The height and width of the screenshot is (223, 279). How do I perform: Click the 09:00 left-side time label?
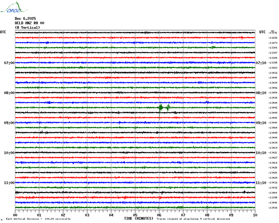[9, 123]
